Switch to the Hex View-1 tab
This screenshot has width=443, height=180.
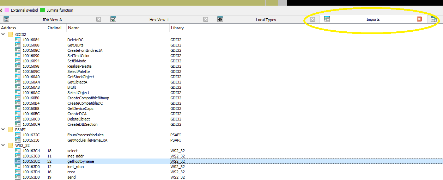tap(159, 20)
